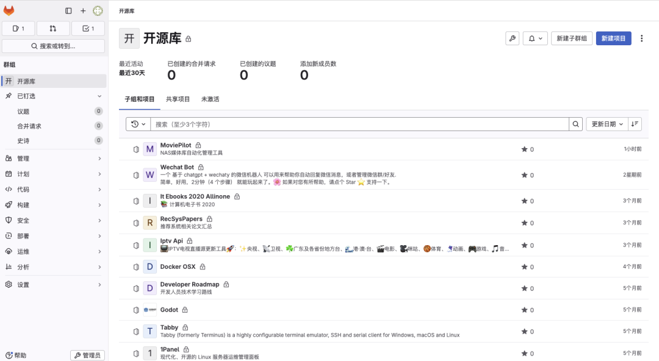Expand the 计划 sidebar menu
Screen dimensions: 659x361
click(x=53, y=174)
